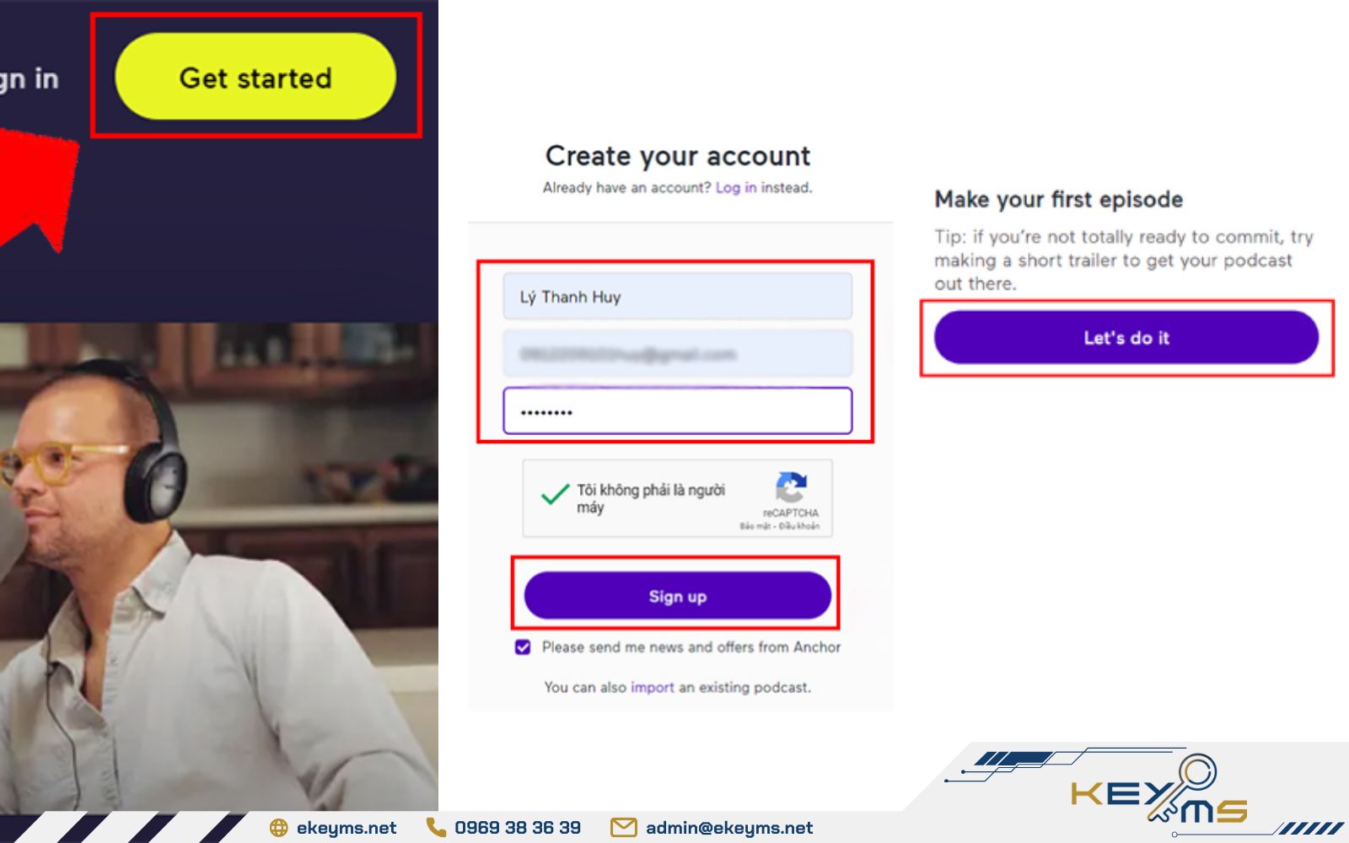Click the purple Sign up button
Viewport: 1349px width, 843px height.
[x=677, y=596]
